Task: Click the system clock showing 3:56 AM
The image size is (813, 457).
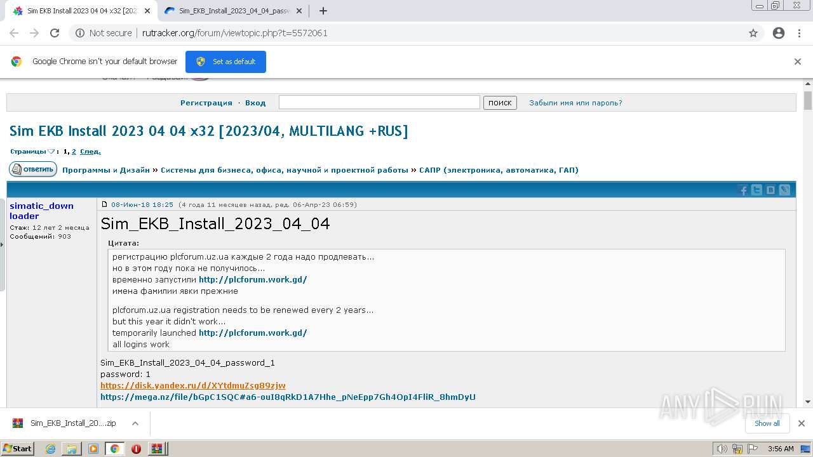Action: point(781,449)
